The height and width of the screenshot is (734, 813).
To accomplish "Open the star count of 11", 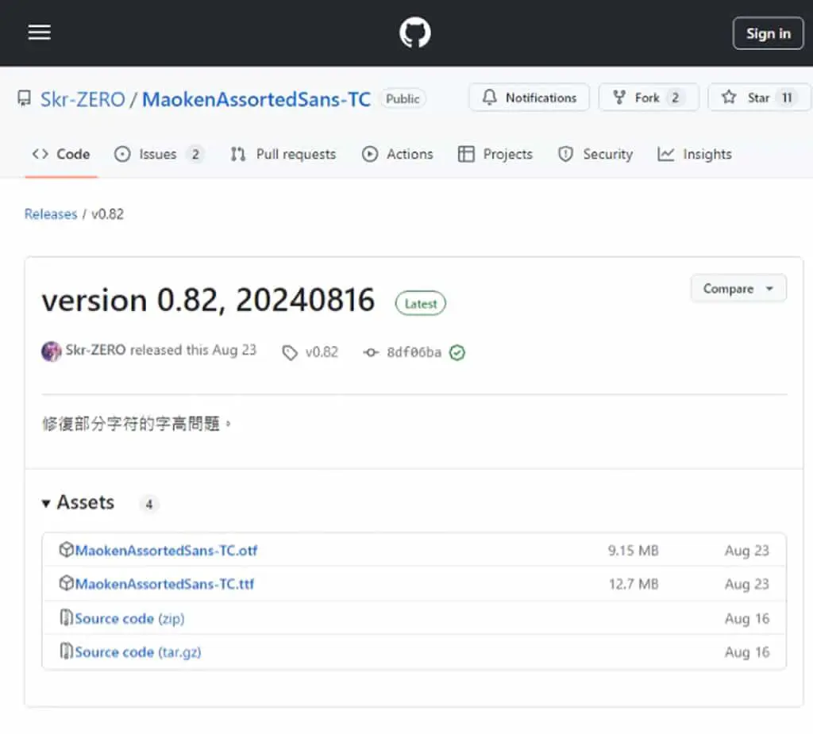I will 787,98.
